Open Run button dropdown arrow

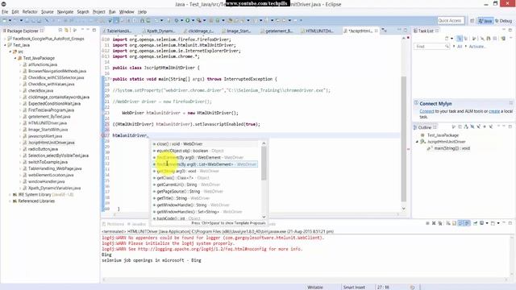193,20
